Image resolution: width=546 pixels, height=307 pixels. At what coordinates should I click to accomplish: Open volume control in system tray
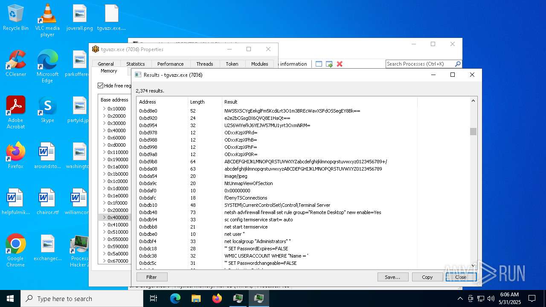point(491,298)
